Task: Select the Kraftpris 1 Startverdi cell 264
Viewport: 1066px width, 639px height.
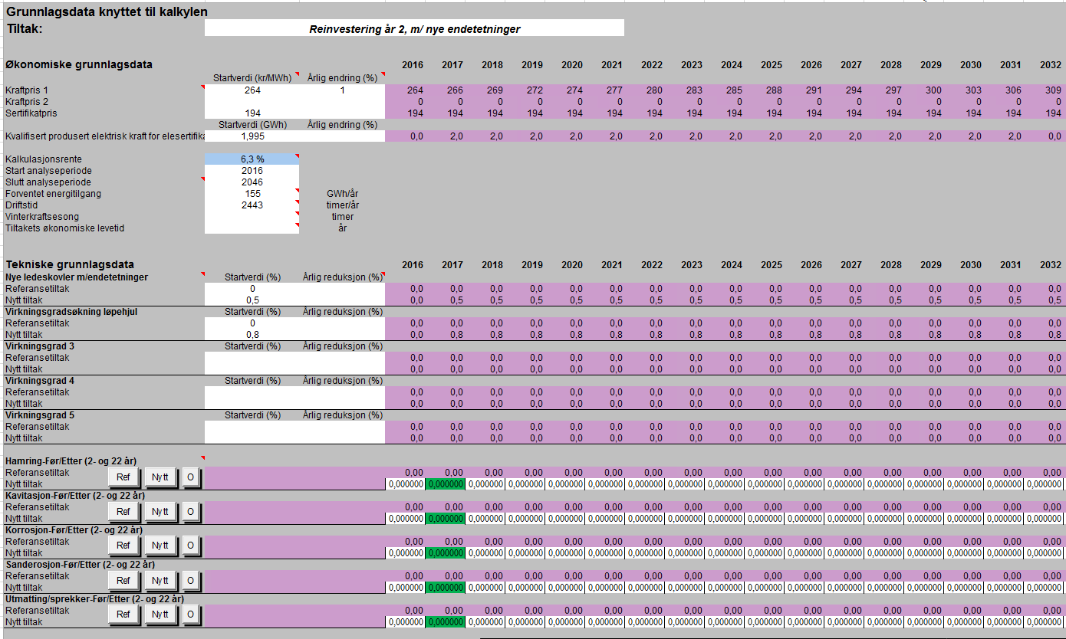Action: click(252, 90)
